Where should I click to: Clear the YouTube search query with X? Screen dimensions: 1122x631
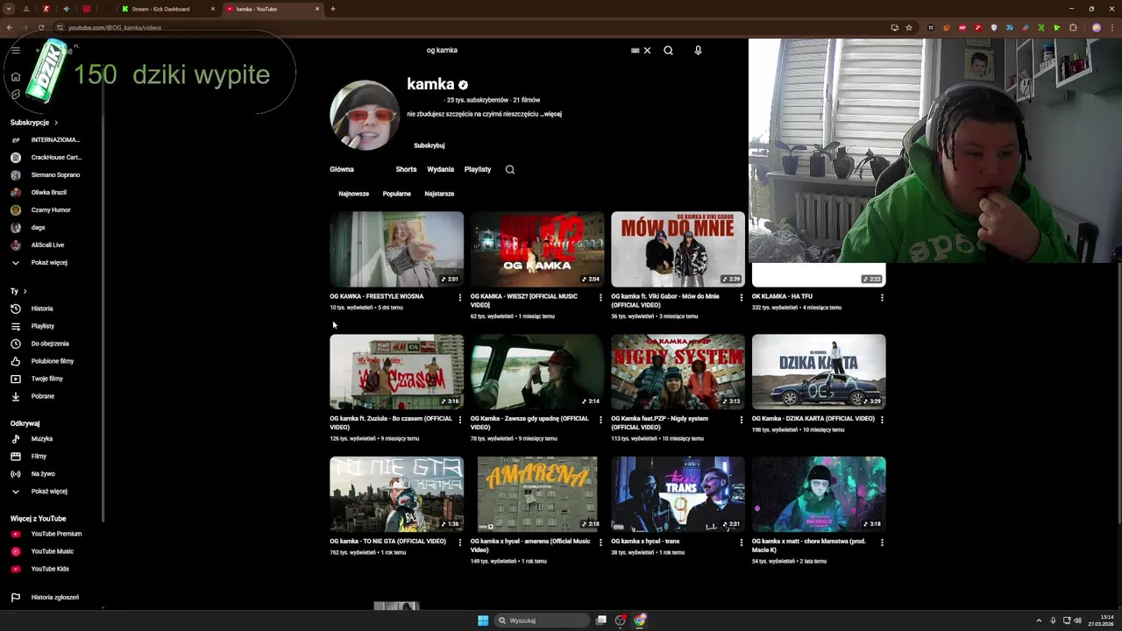[x=647, y=50]
